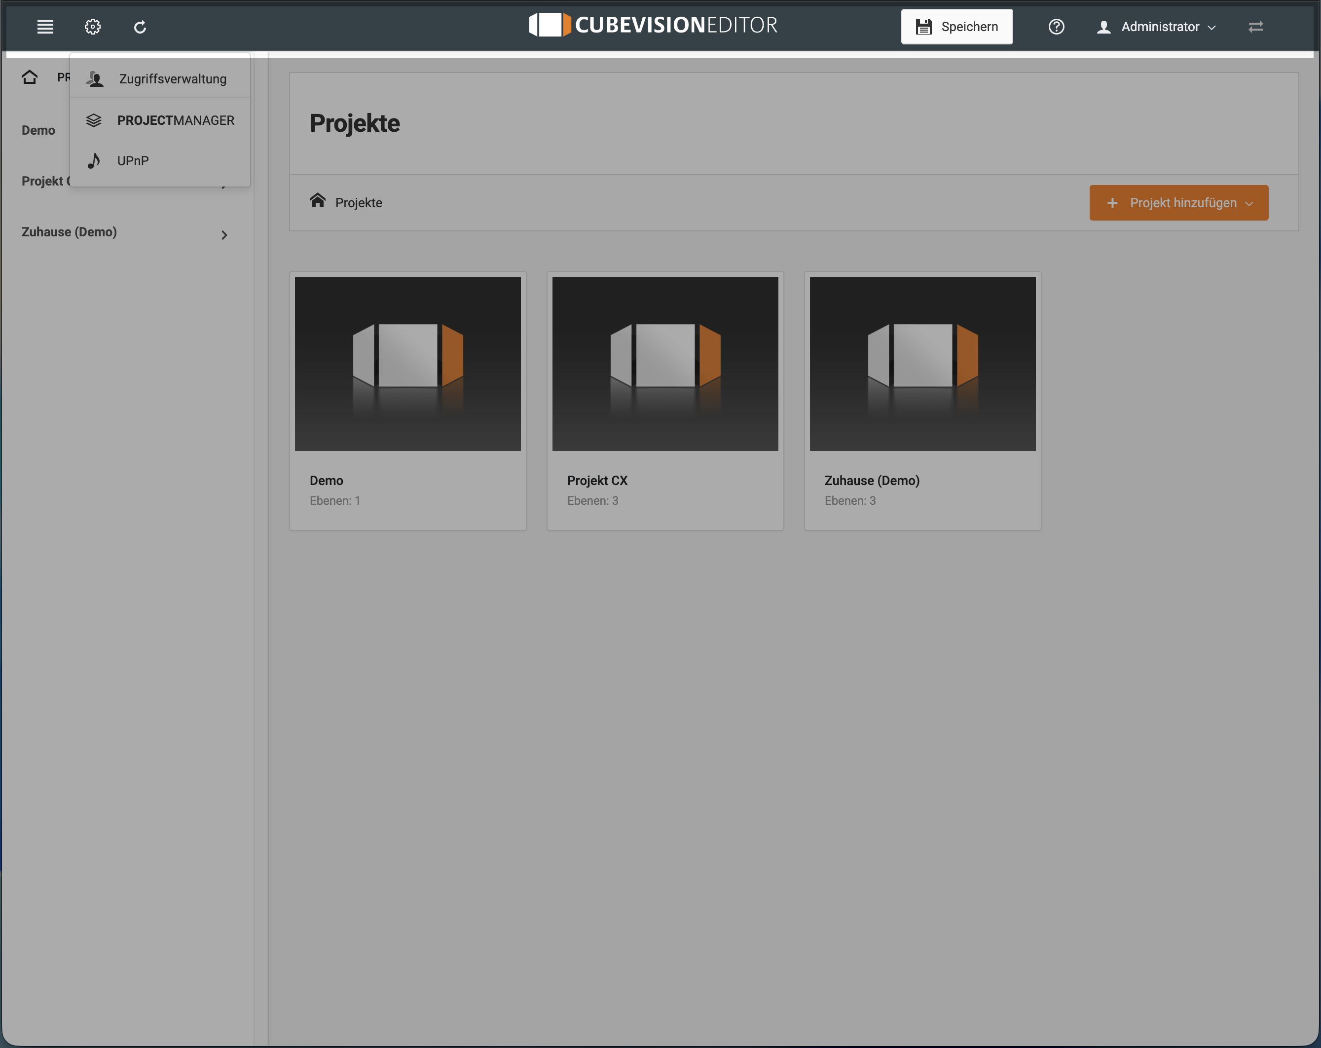
Task: Select Zugriffsverwaltung menu entry
Action: pos(160,78)
